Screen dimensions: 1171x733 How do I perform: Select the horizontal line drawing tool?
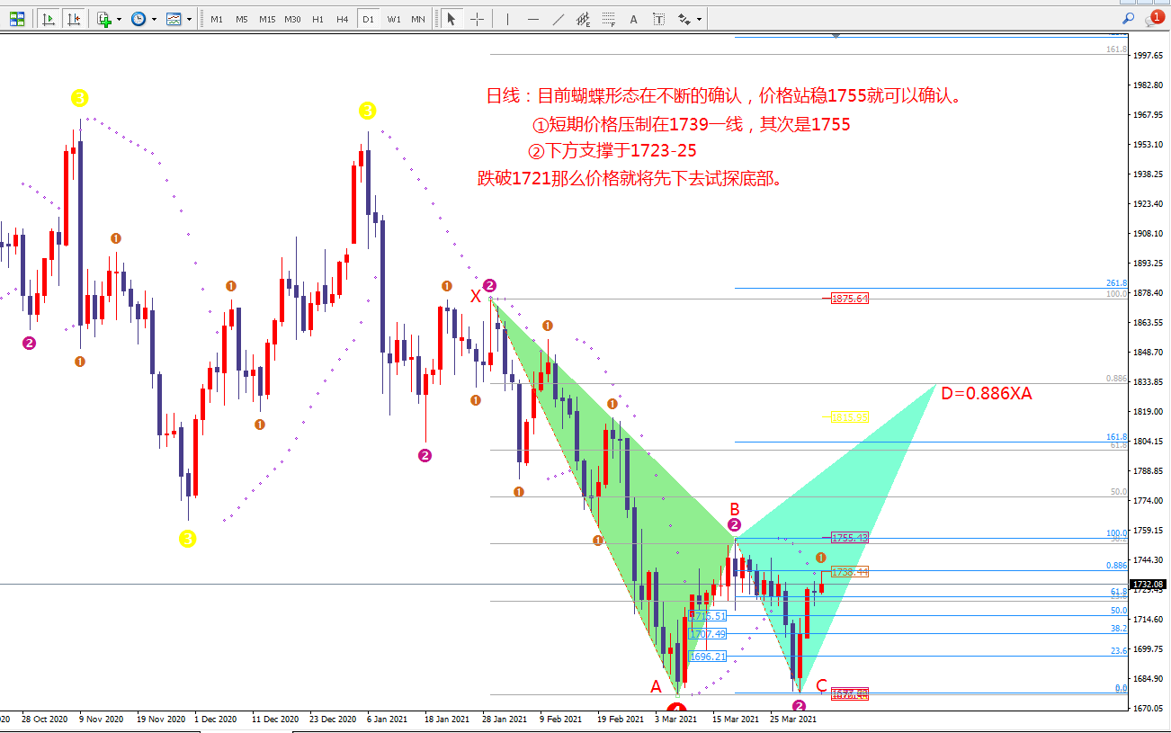(x=533, y=18)
